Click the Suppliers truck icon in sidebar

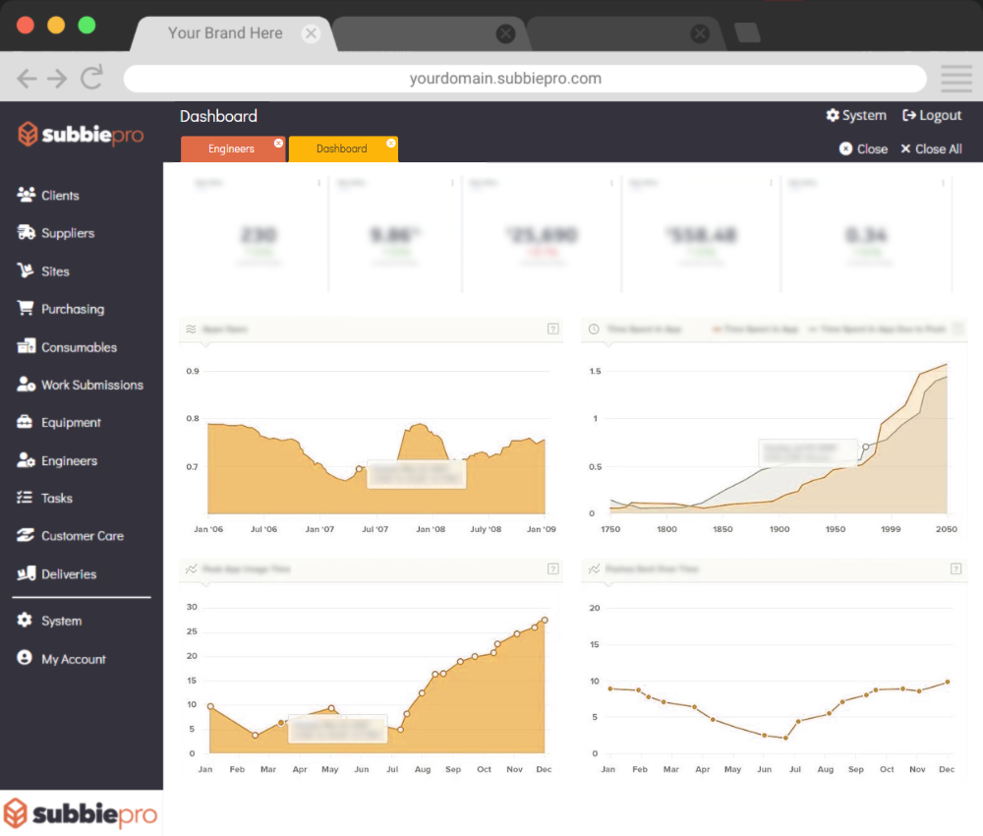[26, 233]
